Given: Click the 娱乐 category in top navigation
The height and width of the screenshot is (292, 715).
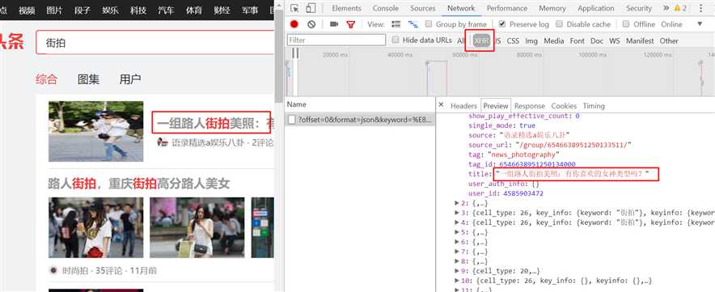Looking at the screenshot, I should pos(110,10).
